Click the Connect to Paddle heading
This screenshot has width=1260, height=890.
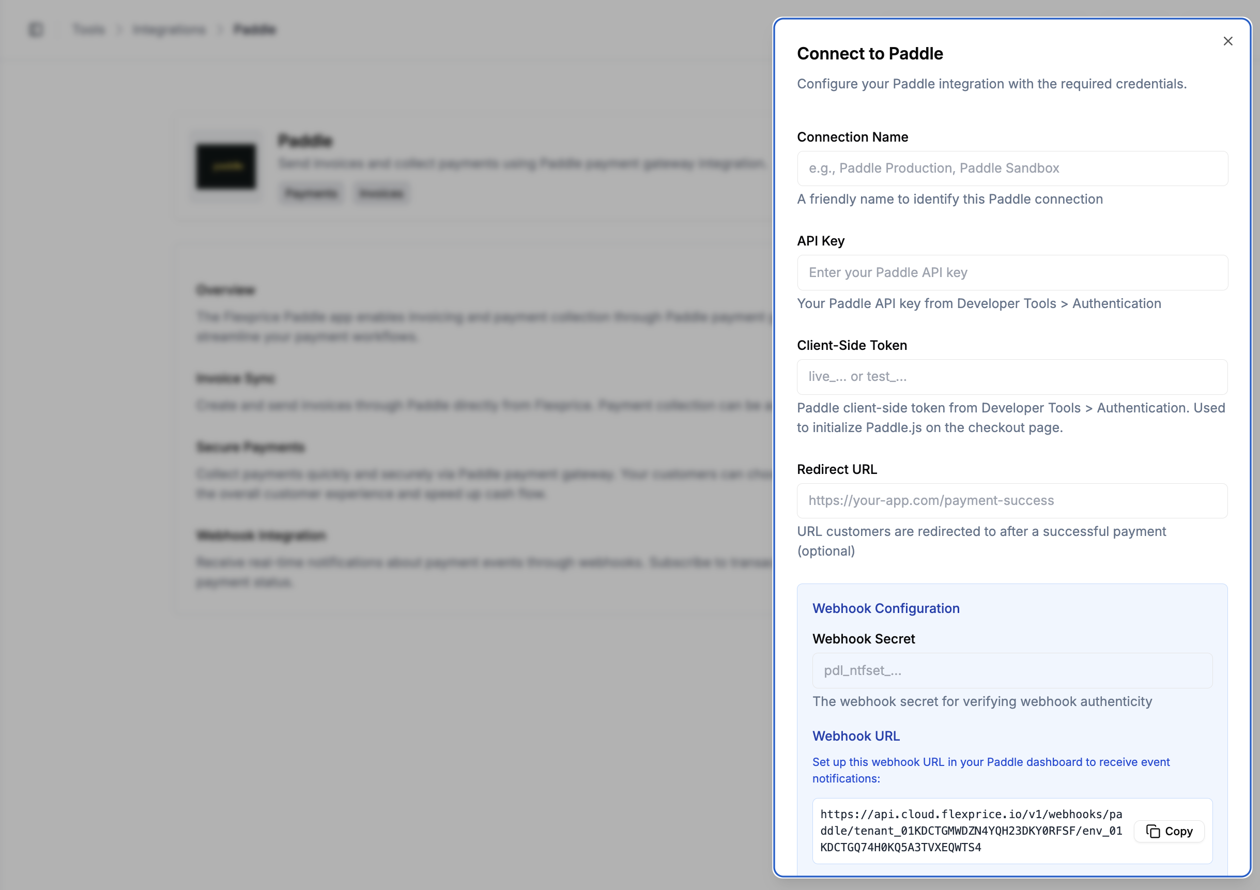pos(870,54)
